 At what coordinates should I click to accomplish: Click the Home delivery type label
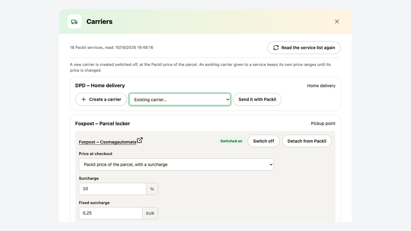pyautogui.click(x=321, y=85)
